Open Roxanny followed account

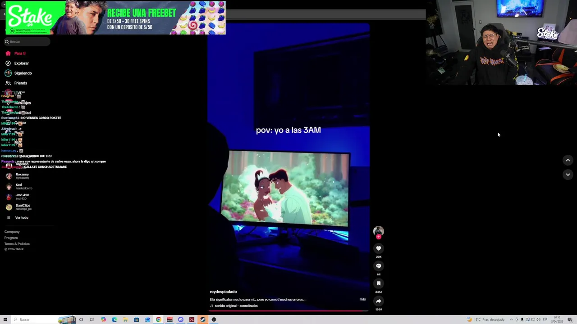pyautogui.click(x=19, y=176)
